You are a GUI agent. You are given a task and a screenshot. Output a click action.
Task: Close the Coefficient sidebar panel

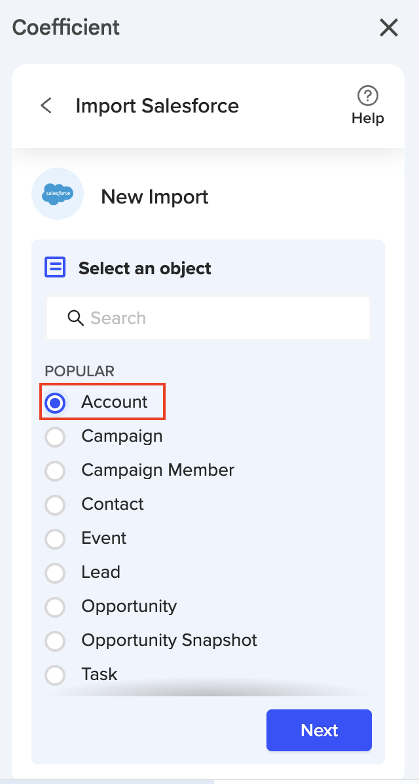(x=389, y=27)
